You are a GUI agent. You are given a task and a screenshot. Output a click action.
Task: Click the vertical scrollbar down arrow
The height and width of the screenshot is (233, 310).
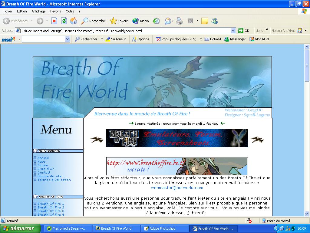point(307,214)
